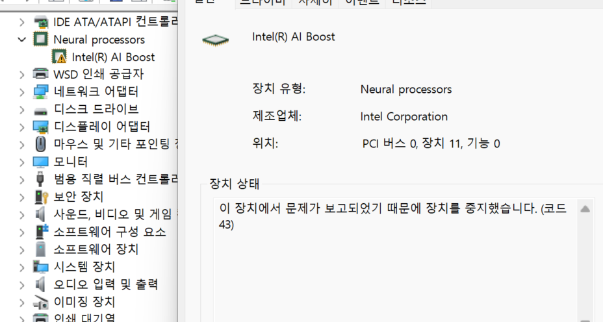This screenshot has height=322, width=603.
Task: Click the 장치 유형: label
Action: pos(279,89)
